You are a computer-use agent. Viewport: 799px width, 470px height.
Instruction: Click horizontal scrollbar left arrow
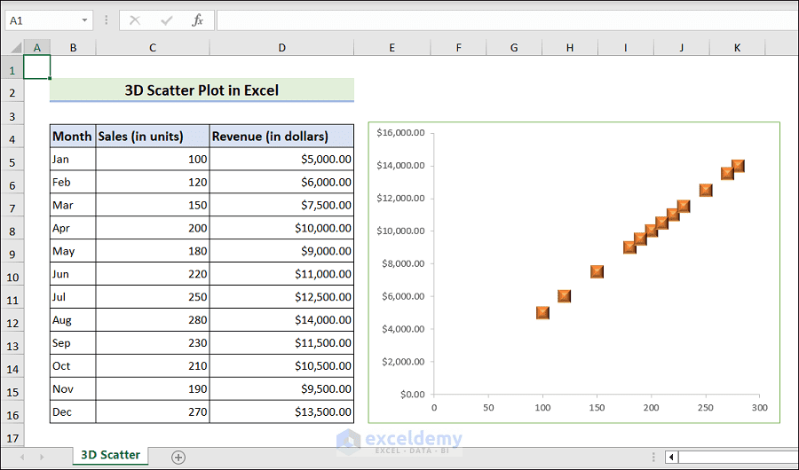[x=672, y=458]
